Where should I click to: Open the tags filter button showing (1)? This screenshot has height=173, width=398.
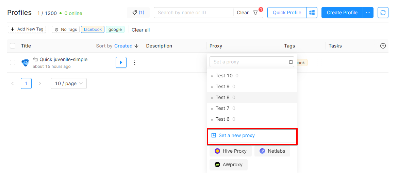click(138, 13)
